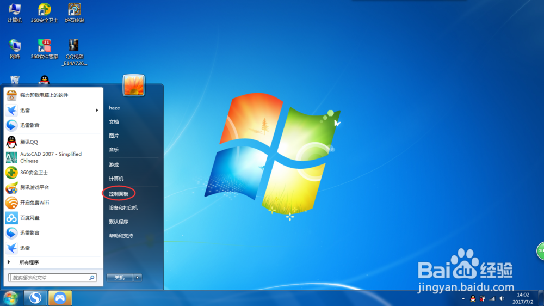Click the 关机 shutdown button
The width and height of the screenshot is (544, 306).
click(x=120, y=278)
